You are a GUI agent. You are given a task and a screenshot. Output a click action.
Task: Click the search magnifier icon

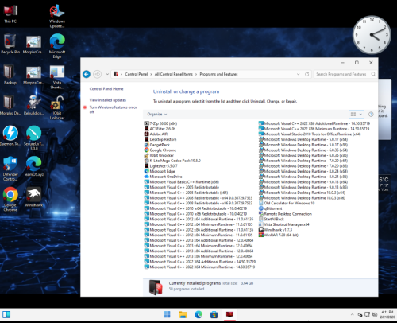click(x=373, y=74)
